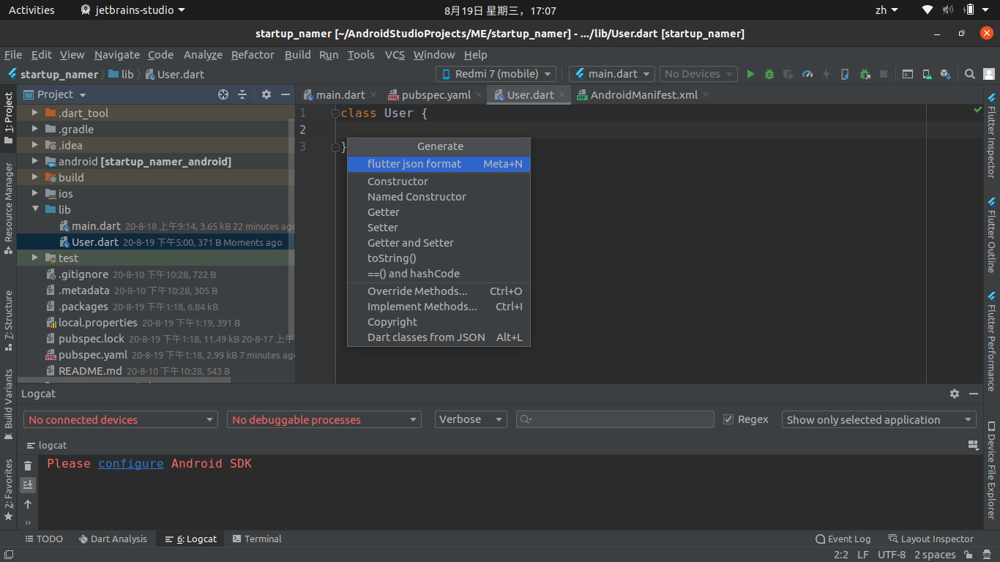Select main.dart in the project tree
This screenshot has width=1000, height=562.
pyautogui.click(x=96, y=226)
